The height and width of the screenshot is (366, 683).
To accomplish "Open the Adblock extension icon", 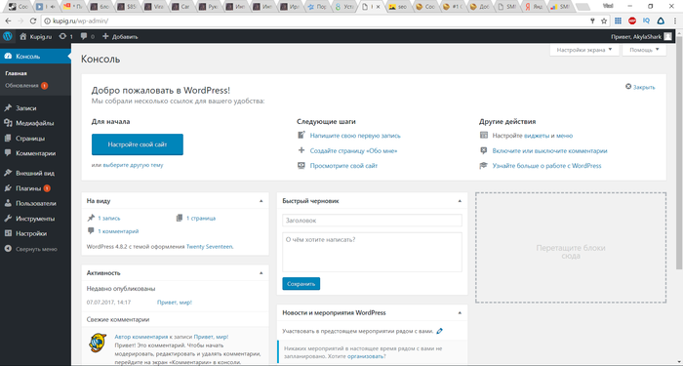I will (x=632, y=20).
